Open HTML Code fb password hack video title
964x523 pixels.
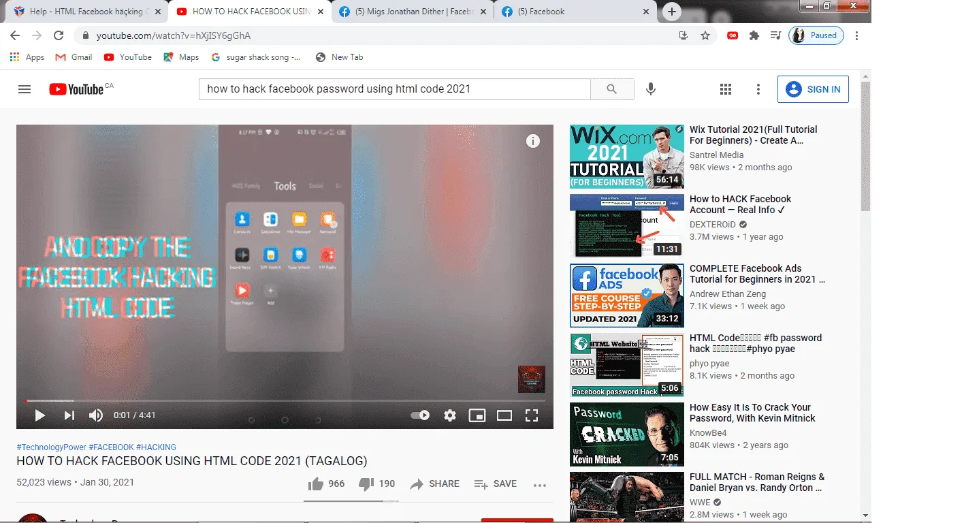coord(756,343)
